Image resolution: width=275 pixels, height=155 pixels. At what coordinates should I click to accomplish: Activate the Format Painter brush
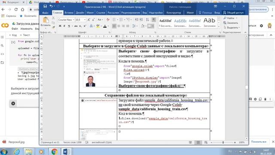53,27
